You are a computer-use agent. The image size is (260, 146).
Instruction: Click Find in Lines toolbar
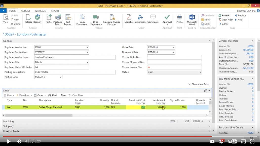point(52,95)
